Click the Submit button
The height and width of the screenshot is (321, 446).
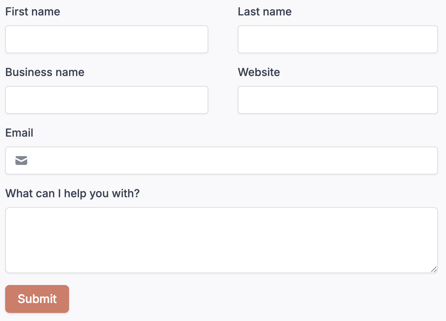[37, 299]
